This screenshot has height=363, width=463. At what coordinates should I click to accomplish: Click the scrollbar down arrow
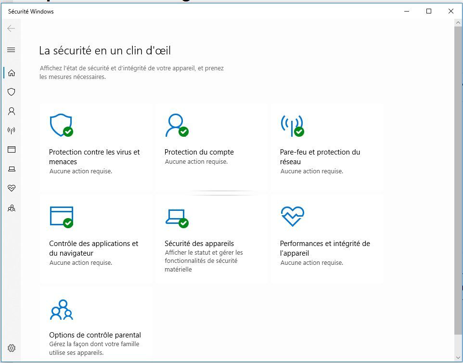(x=458, y=359)
